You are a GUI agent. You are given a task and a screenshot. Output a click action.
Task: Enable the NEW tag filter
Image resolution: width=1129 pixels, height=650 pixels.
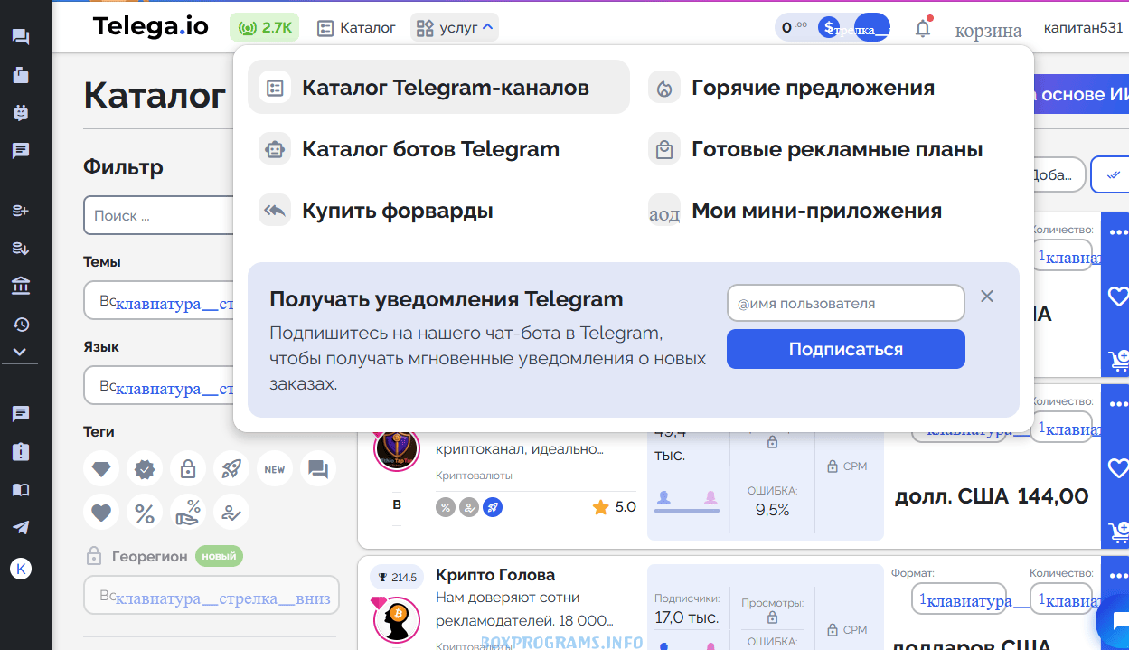[x=275, y=469]
